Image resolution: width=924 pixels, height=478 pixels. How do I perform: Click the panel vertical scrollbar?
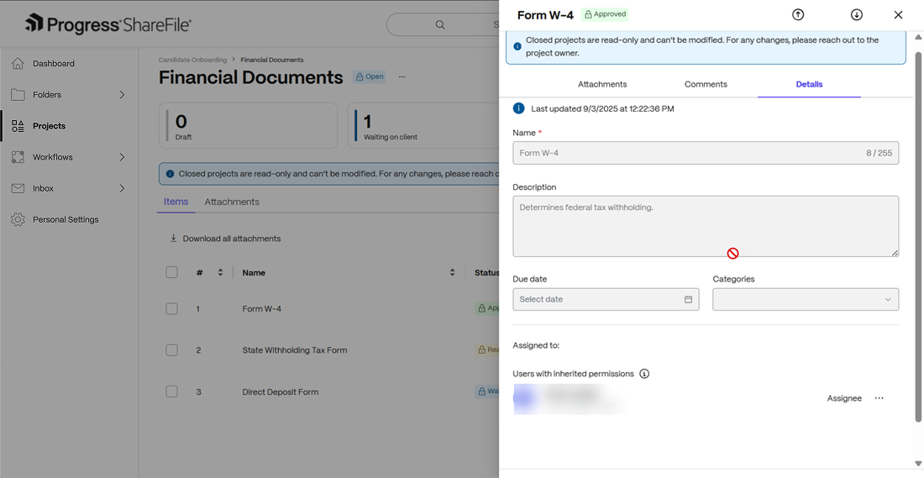(x=918, y=236)
